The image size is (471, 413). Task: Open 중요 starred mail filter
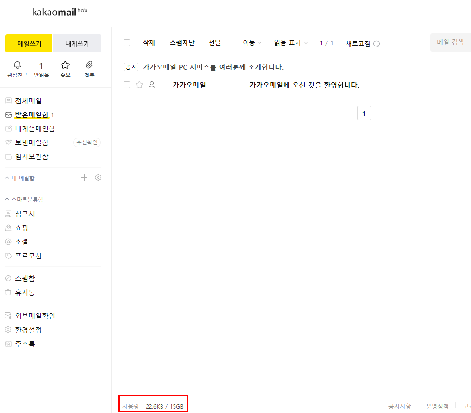65,65
